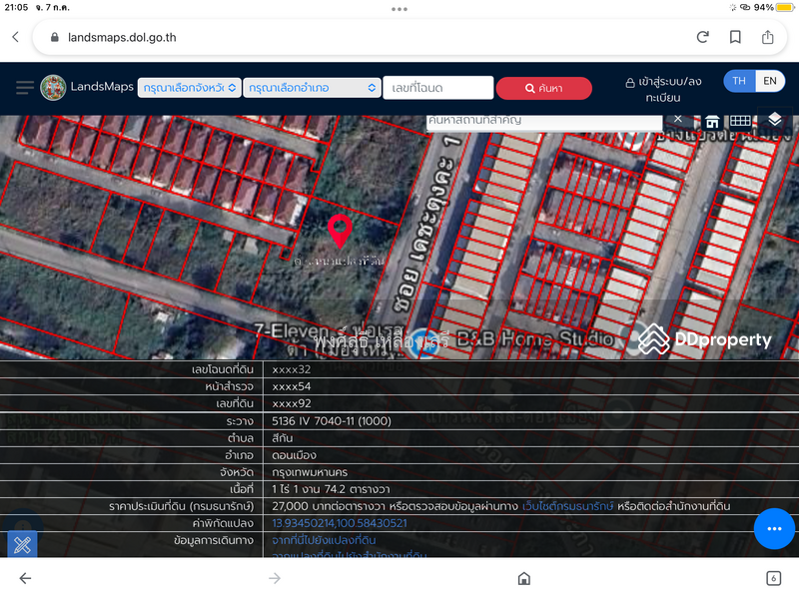Select the deed number value xxxx32
The height and width of the screenshot is (599, 799).
tap(291, 369)
